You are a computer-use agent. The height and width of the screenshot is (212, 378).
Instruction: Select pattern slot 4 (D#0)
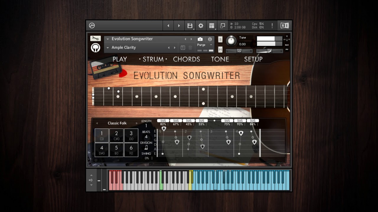102,150
